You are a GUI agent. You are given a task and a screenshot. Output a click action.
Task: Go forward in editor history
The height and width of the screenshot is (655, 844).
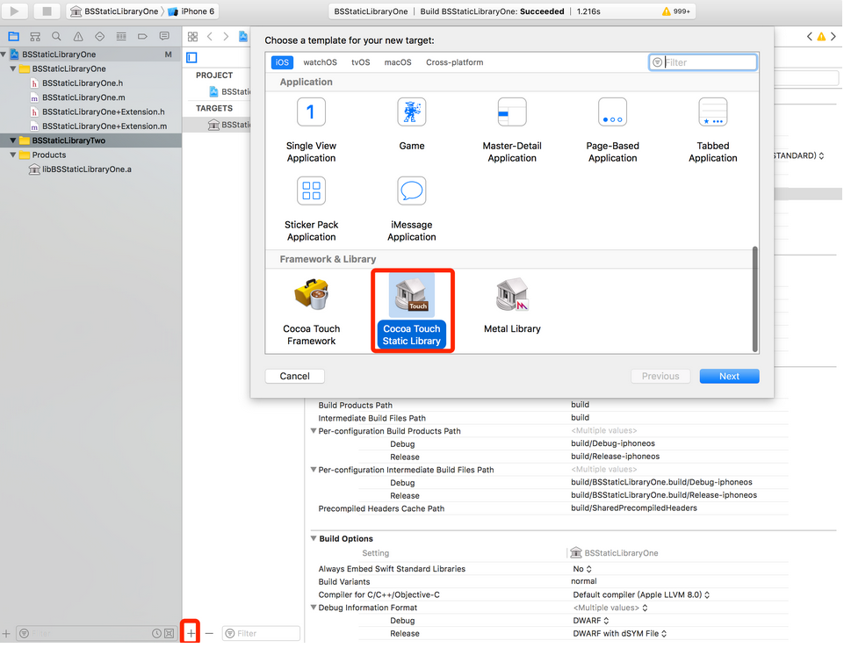tap(226, 37)
